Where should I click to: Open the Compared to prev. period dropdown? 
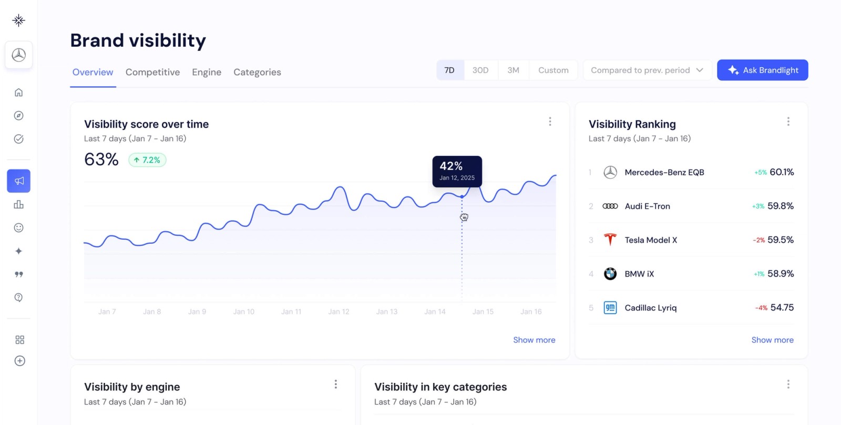coord(647,69)
